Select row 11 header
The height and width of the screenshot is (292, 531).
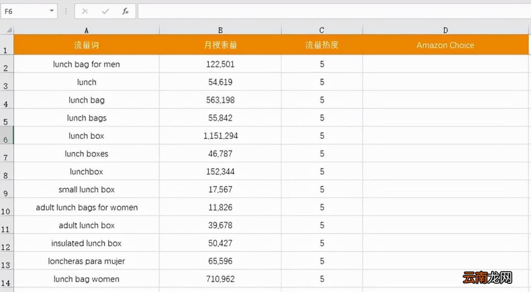(7, 225)
